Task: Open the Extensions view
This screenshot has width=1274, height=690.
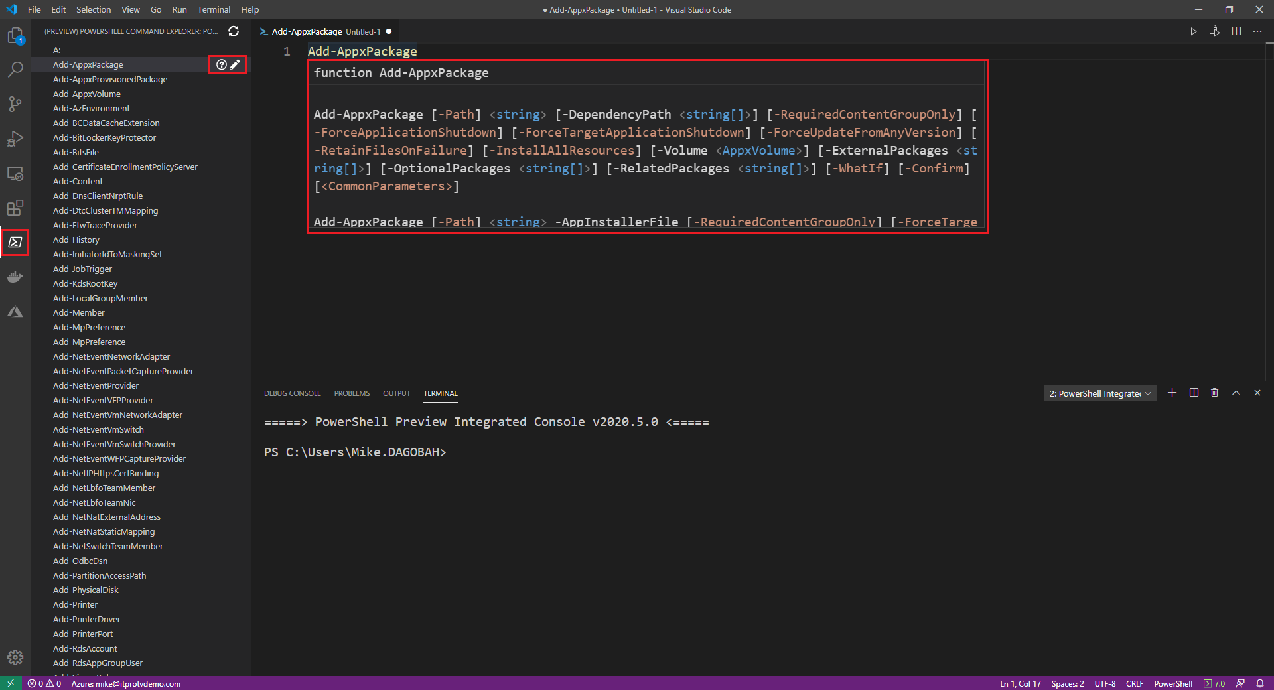Action: 15,208
